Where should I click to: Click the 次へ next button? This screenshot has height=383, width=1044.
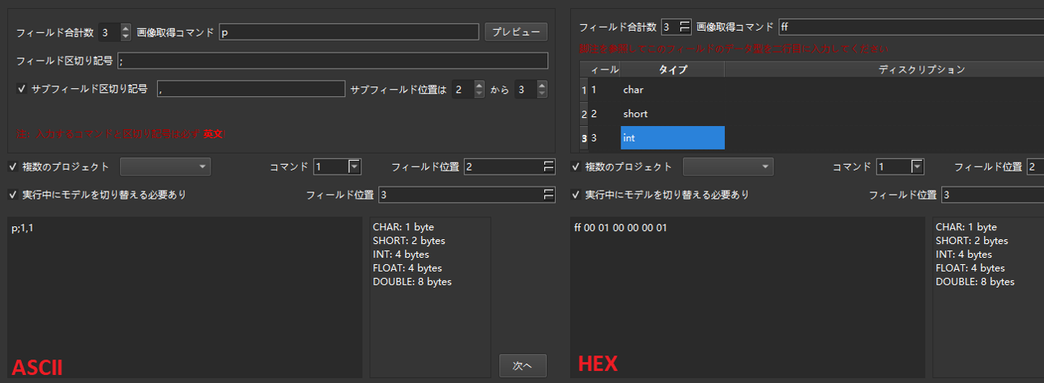(522, 365)
